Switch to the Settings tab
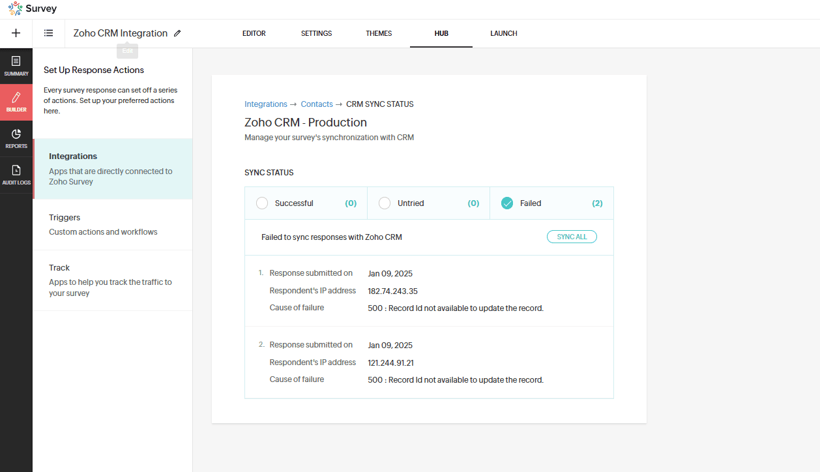Image resolution: width=820 pixels, height=472 pixels. point(316,34)
